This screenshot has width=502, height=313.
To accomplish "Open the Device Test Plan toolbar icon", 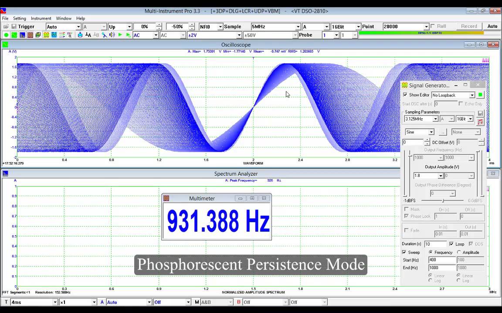I will [x=54, y=35].
